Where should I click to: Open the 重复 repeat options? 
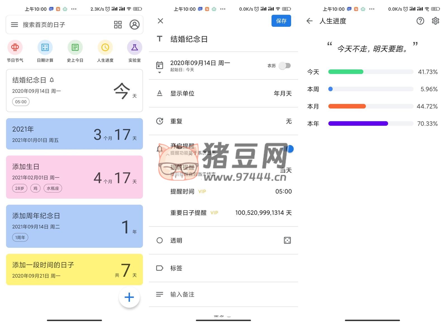[x=223, y=121]
